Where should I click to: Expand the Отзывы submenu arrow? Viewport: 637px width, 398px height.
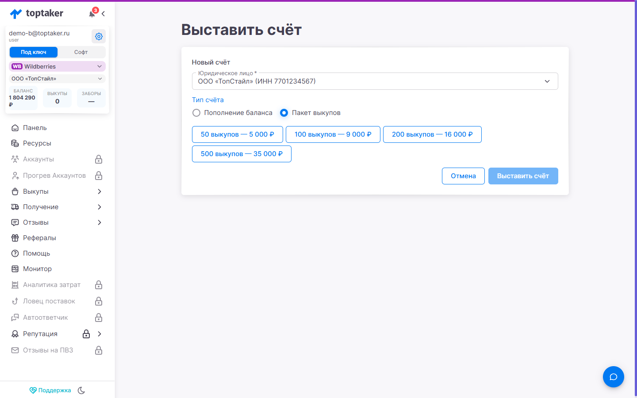pyautogui.click(x=100, y=222)
